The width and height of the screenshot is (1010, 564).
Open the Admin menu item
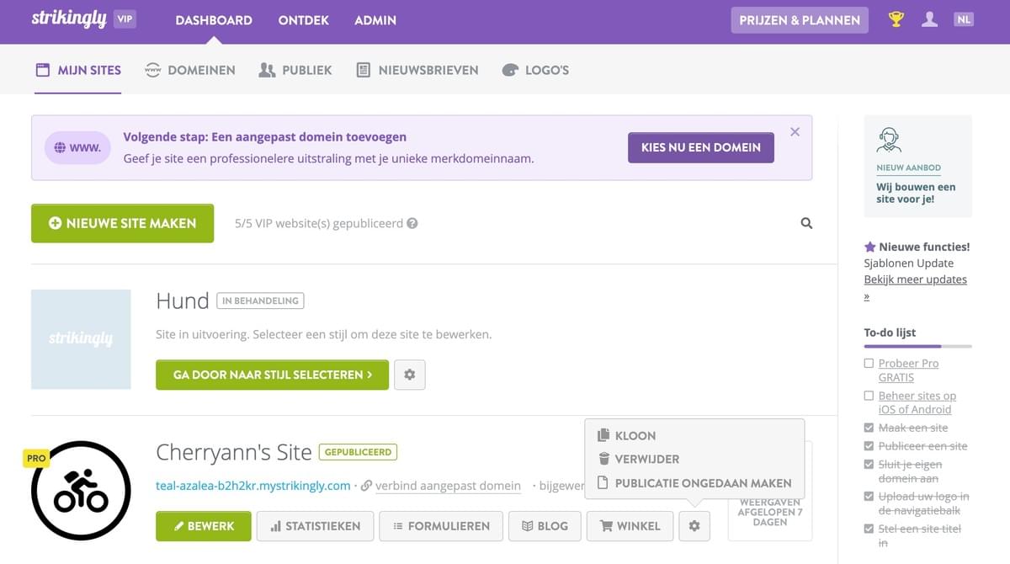pos(375,20)
